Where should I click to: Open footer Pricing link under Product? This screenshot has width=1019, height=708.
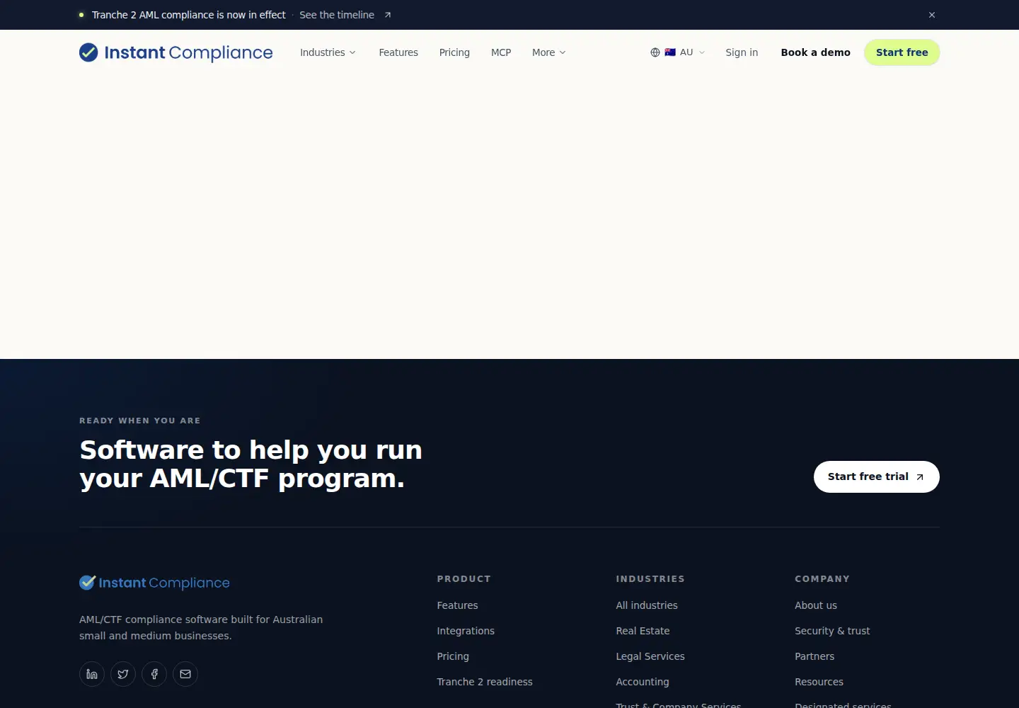tap(453, 656)
